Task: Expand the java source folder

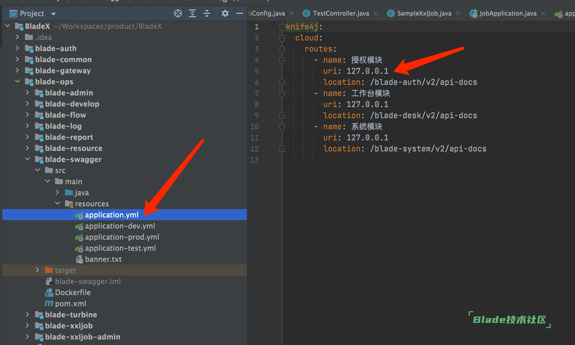Action: click(x=58, y=192)
